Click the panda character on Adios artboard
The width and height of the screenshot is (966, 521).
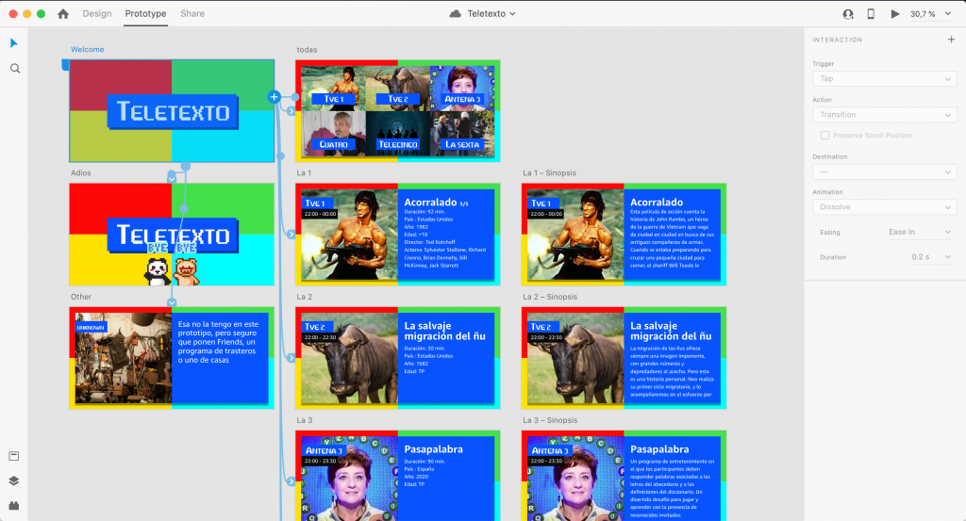point(157,271)
